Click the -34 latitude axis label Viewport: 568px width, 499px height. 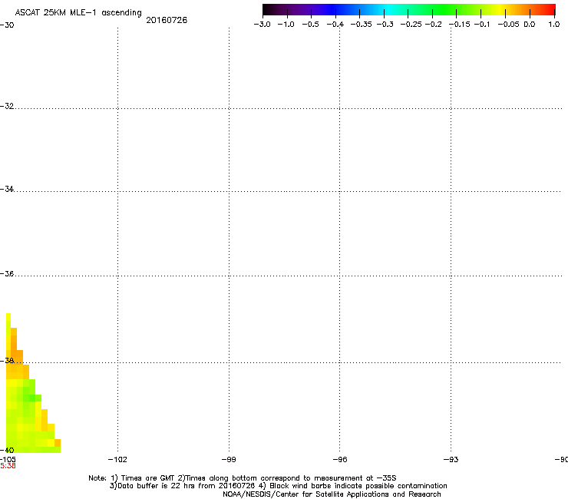(7, 189)
